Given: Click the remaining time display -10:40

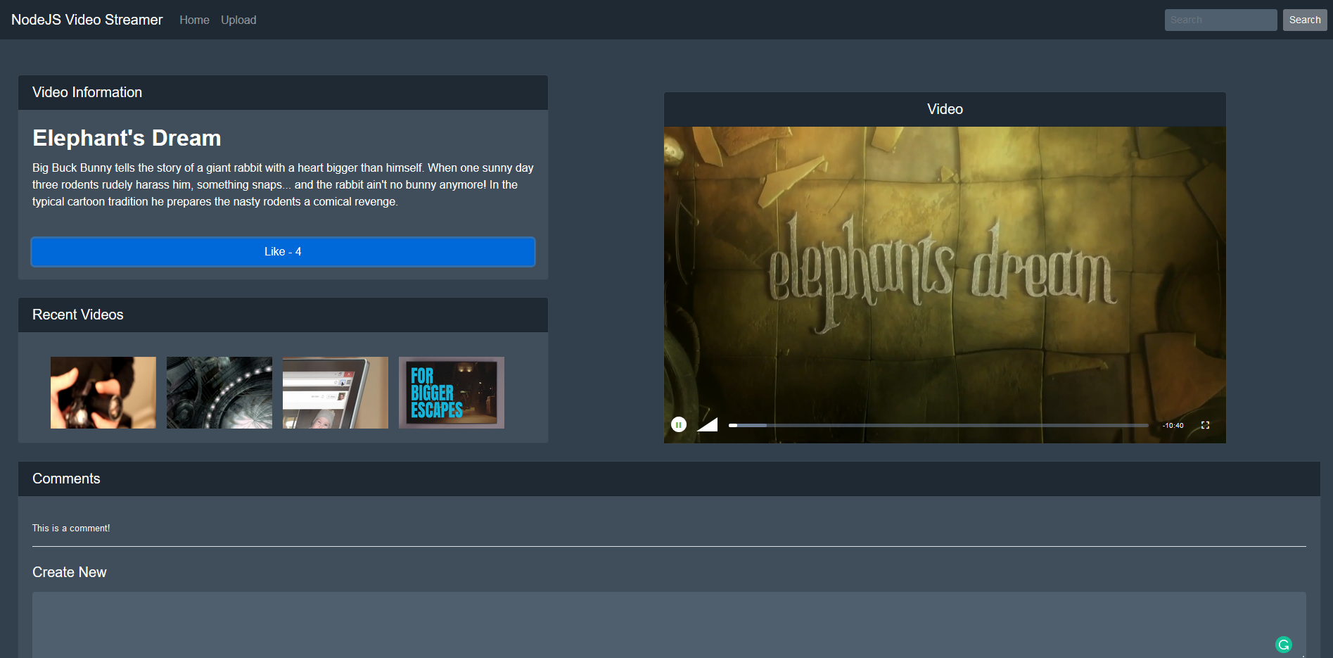Looking at the screenshot, I should coord(1173,425).
